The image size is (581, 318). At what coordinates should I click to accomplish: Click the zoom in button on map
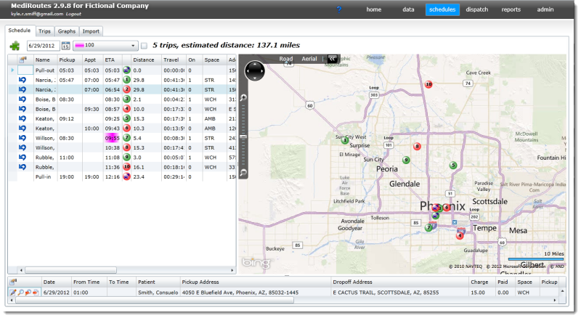(244, 97)
